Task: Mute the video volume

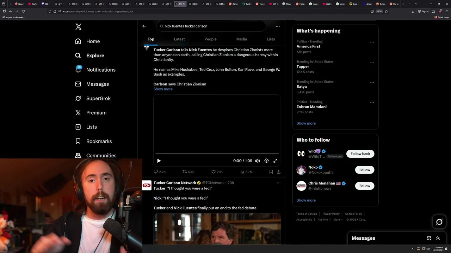Action: pos(258,161)
